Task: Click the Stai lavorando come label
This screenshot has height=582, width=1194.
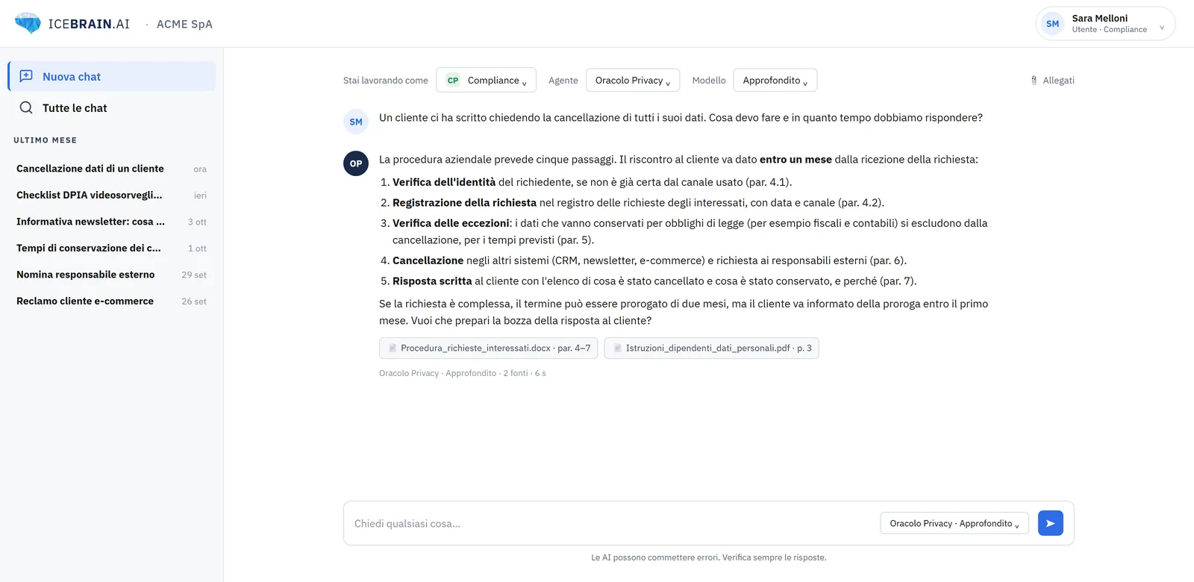Action: coord(386,81)
